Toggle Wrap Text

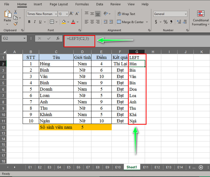pyautogui.click(x=126, y=14)
